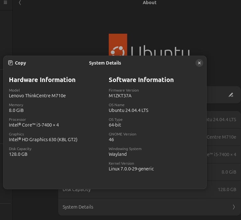Click the Firmware Version label
The width and height of the screenshot is (241, 220).
[124, 90]
